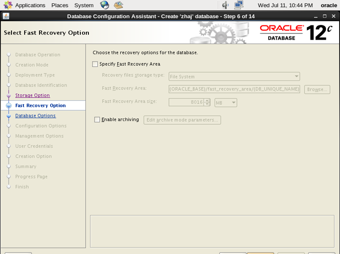Check Specify Fast Recovery Area
Viewport: 340px width, 254px height.
point(95,64)
